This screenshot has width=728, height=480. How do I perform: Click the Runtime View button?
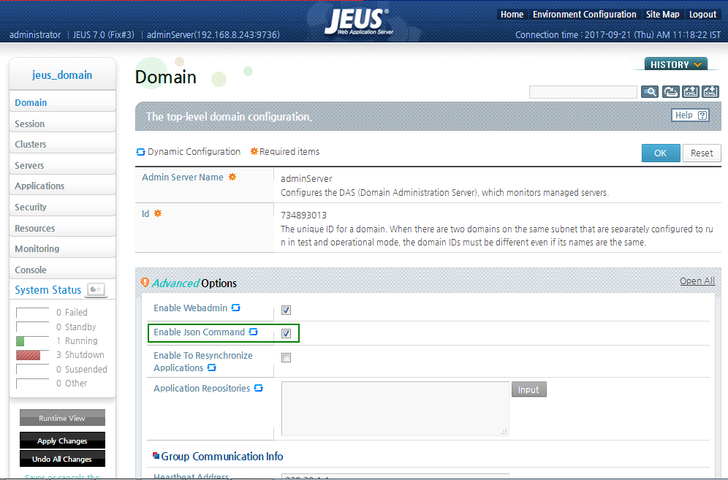[62, 418]
